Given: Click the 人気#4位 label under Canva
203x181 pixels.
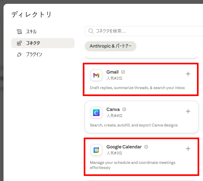Looking at the screenshot, I should tap(115, 115).
